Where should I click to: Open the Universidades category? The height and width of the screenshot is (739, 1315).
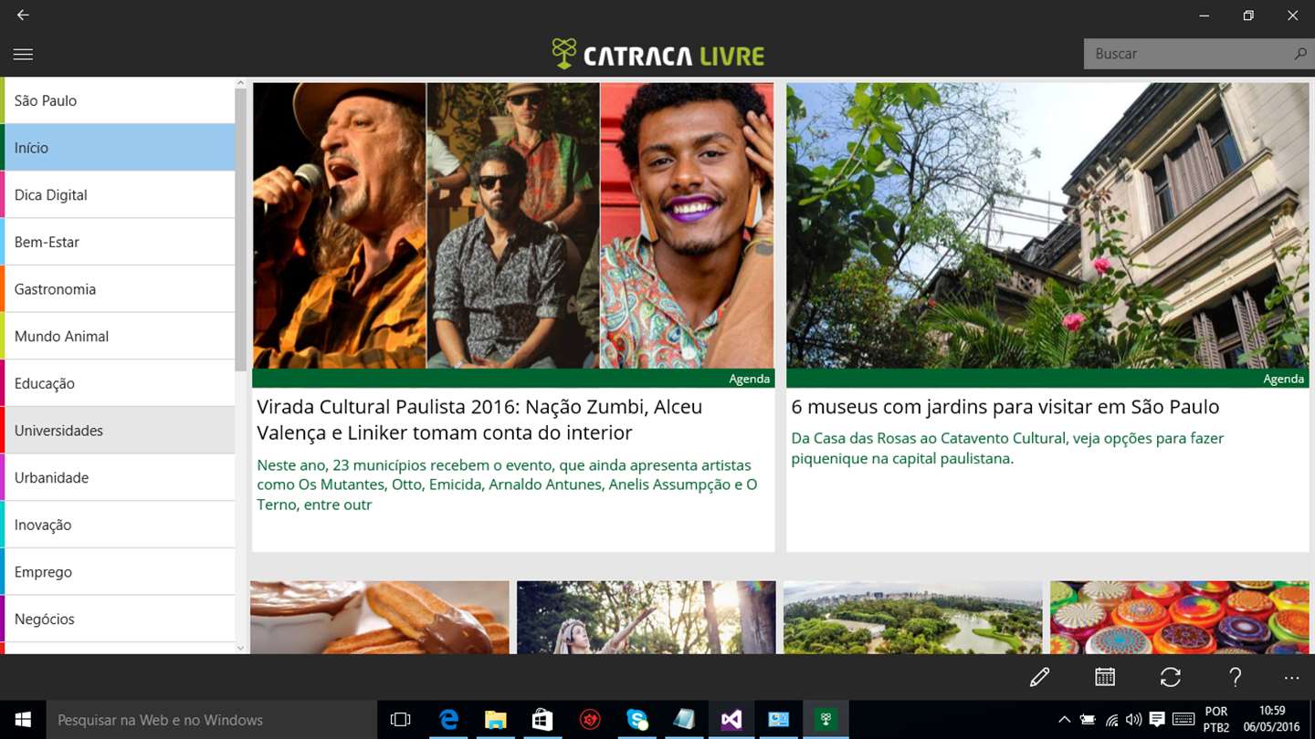click(x=118, y=431)
